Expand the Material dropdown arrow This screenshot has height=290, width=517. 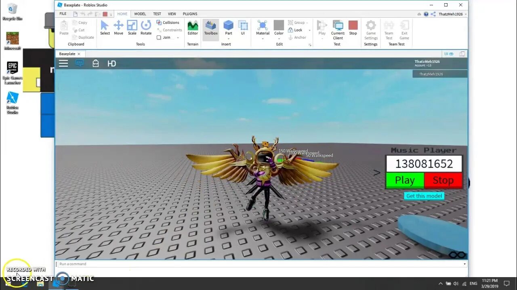point(263,38)
